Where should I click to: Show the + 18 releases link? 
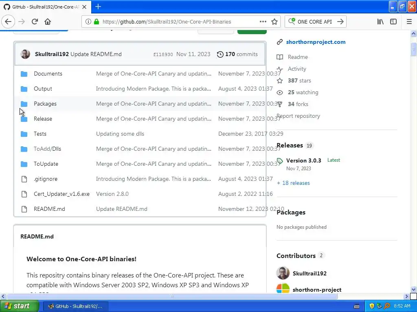pos(293,183)
